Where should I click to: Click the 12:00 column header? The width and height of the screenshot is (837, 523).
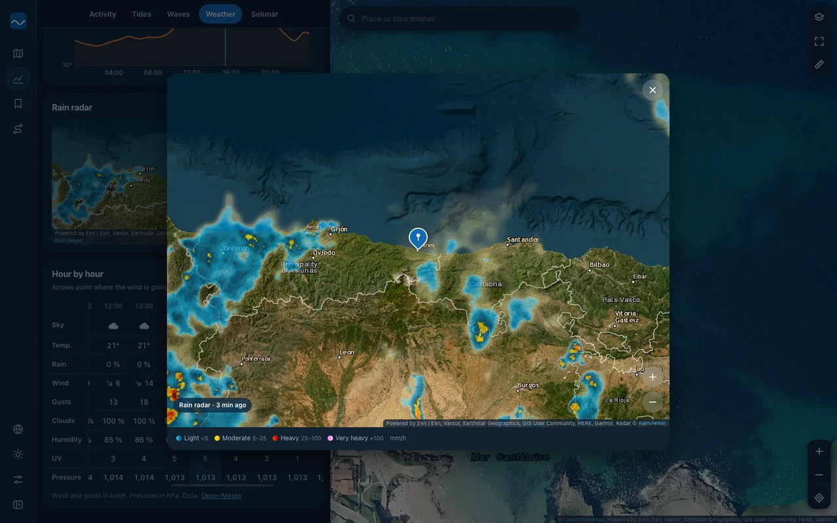113,306
